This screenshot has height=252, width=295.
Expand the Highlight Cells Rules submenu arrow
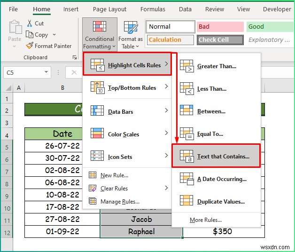[166, 64]
